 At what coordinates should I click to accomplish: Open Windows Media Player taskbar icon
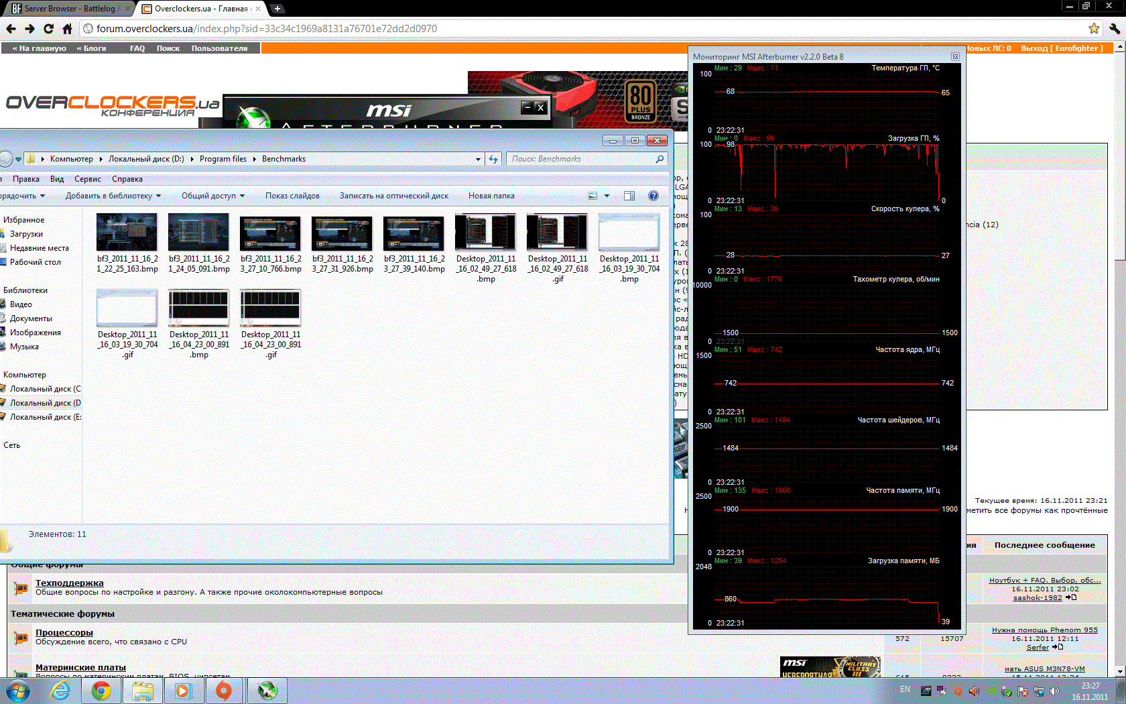click(x=183, y=691)
